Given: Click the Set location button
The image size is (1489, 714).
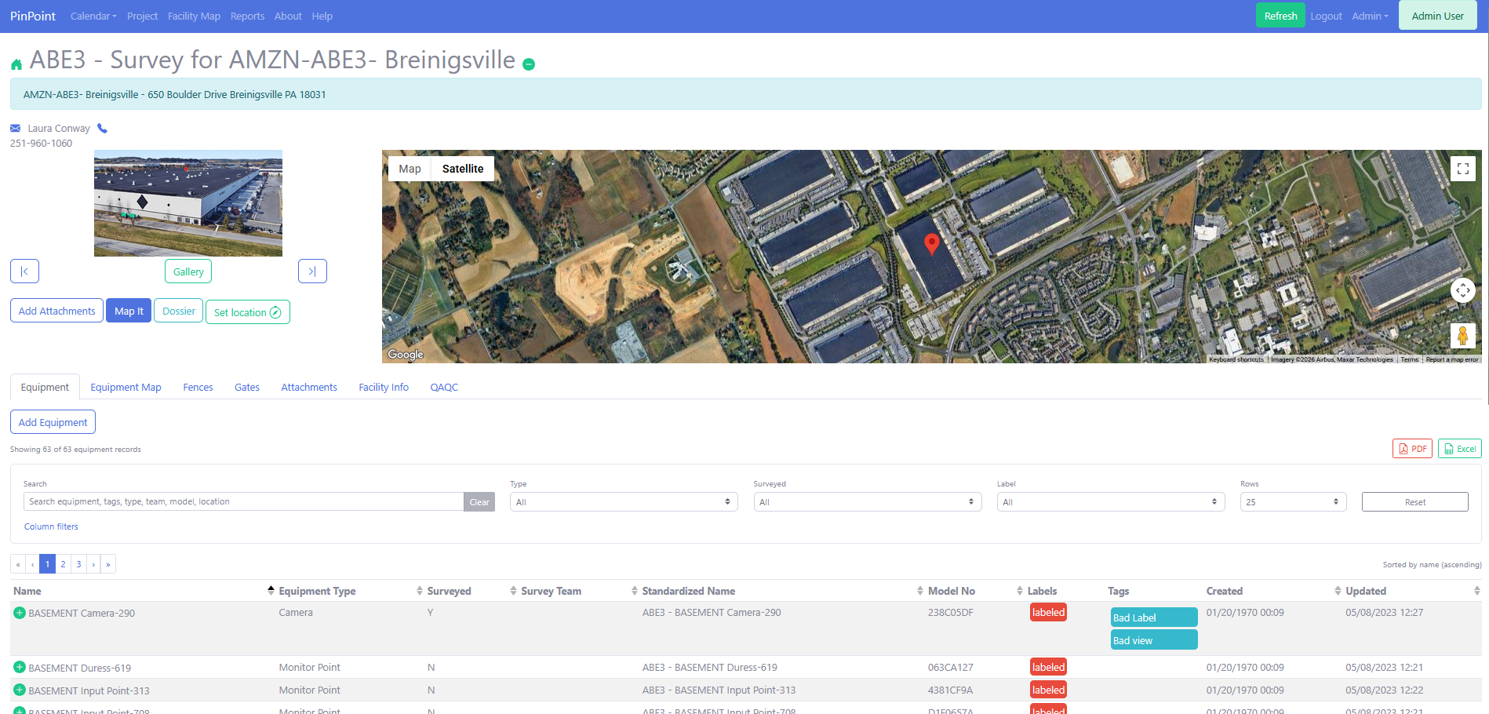Looking at the screenshot, I should click(248, 311).
